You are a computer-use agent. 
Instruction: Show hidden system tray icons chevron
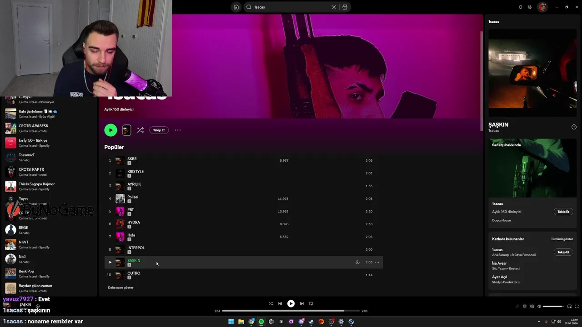pos(539,321)
